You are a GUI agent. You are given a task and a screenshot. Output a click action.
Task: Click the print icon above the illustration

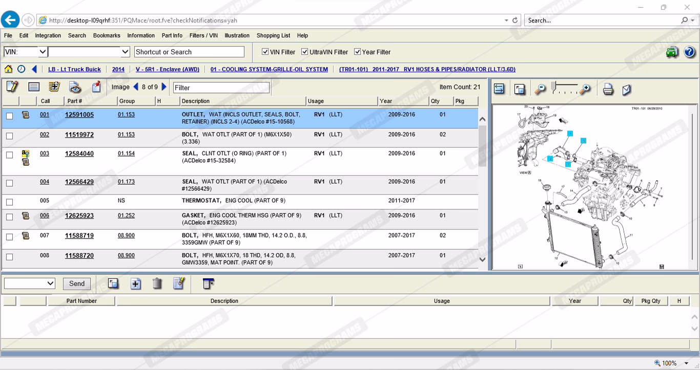(x=608, y=89)
